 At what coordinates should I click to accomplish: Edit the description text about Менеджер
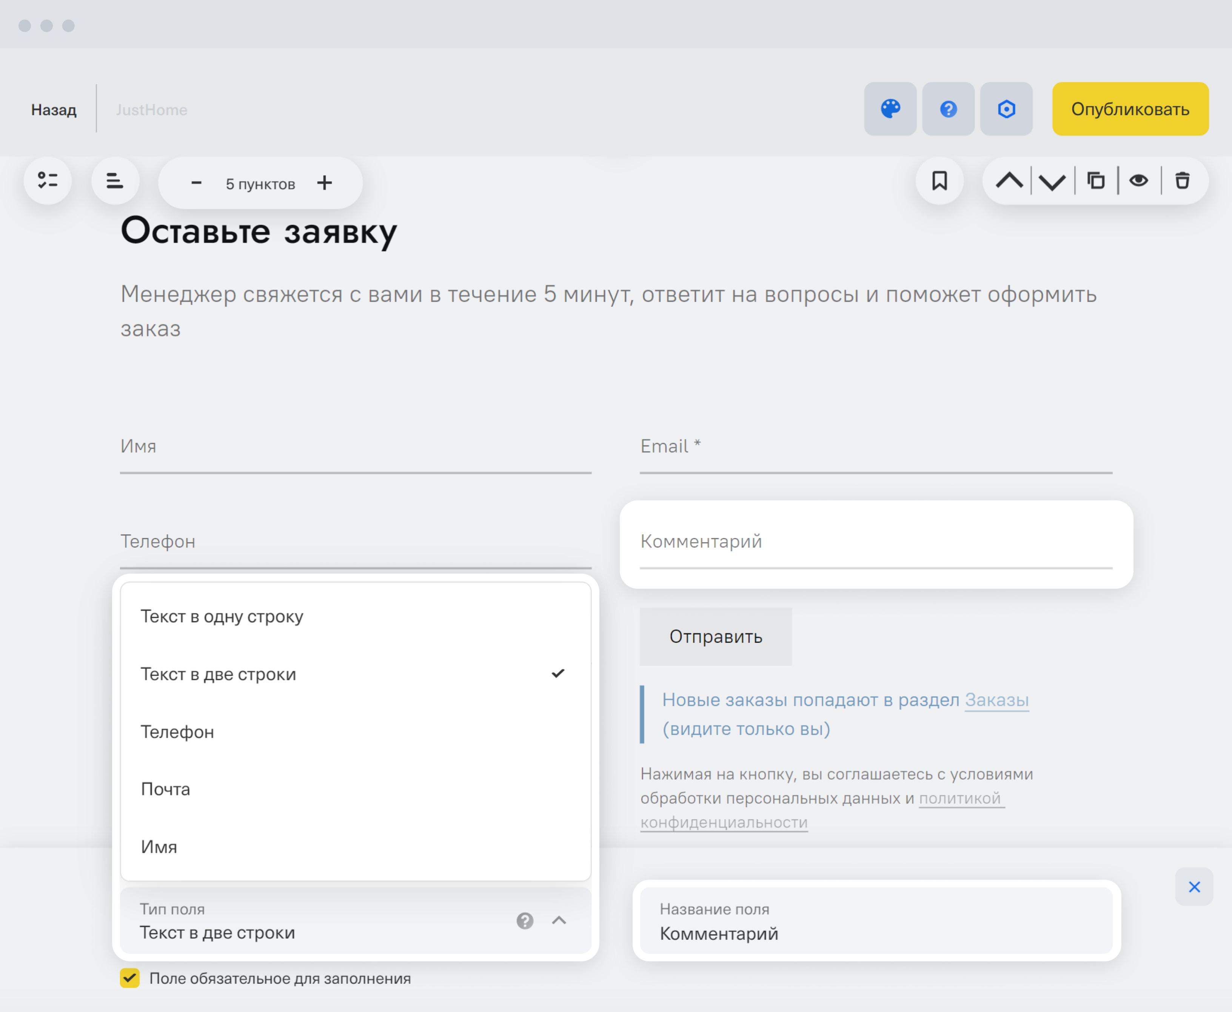click(x=608, y=311)
